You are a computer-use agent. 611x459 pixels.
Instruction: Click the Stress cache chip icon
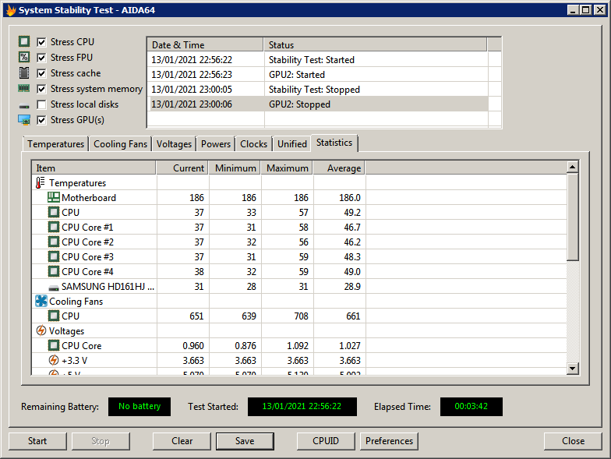(x=23, y=72)
